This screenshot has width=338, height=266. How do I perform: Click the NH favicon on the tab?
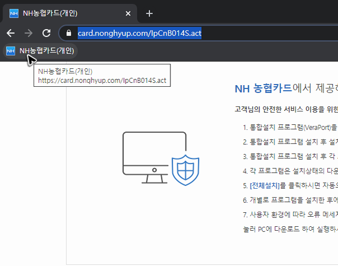click(x=14, y=13)
